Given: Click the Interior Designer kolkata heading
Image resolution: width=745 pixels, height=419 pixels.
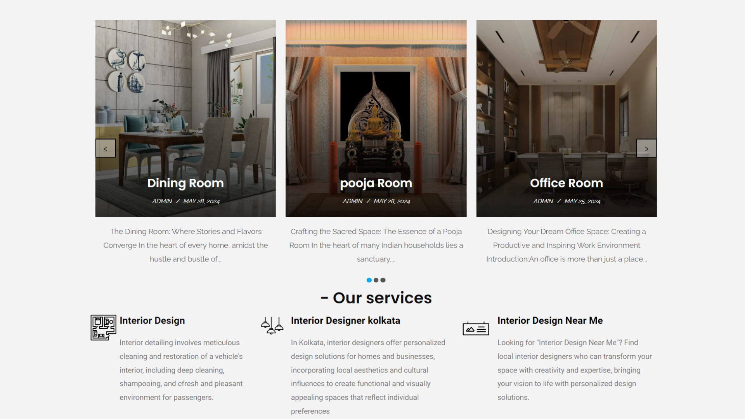Looking at the screenshot, I should pyautogui.click(x=345, y=320).
